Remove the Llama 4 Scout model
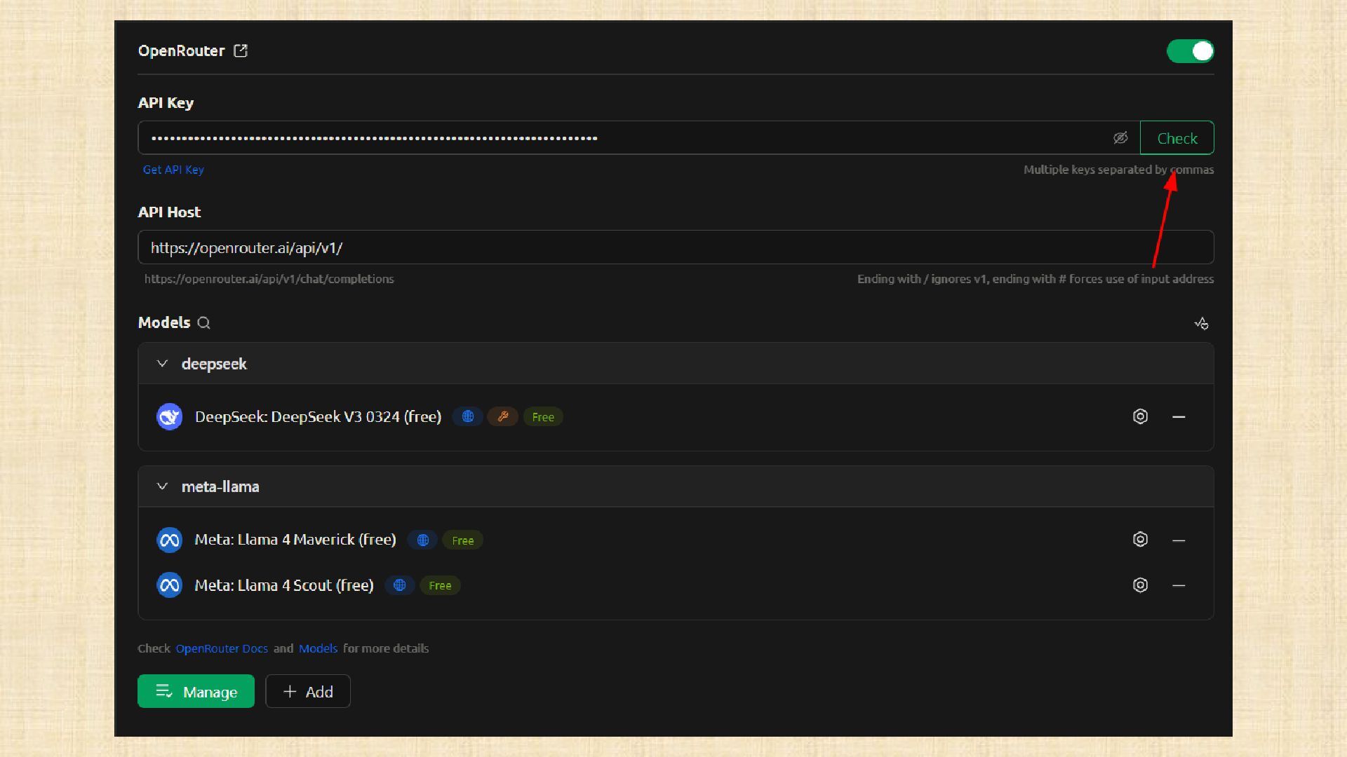Screen dimensions: 1347x757 pos(1179,585)
